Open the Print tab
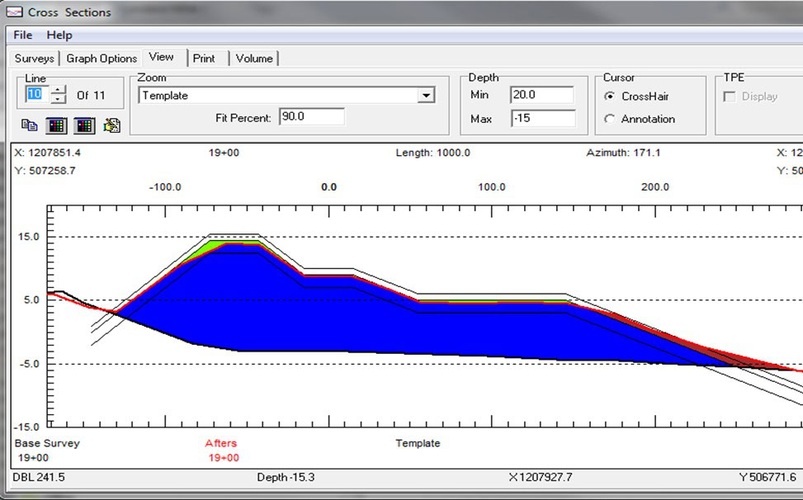 tap(204, 59)
